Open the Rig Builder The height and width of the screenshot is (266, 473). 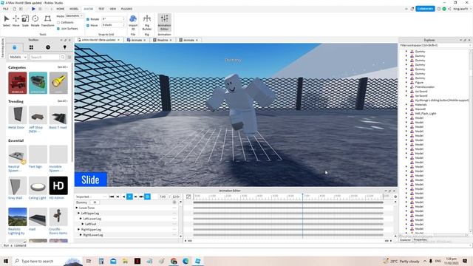(x=147, y=22)
